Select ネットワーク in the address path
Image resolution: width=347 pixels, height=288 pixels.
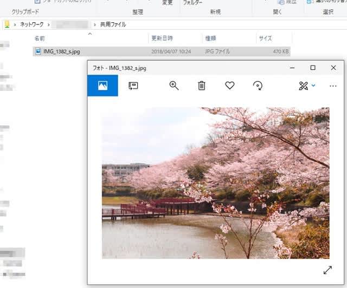[x=32, y=25]
